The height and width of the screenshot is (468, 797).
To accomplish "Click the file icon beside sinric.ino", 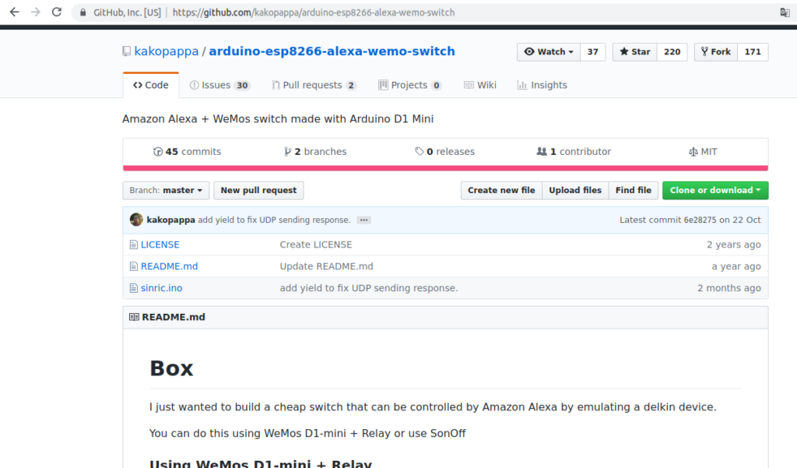I will point(134,288).
